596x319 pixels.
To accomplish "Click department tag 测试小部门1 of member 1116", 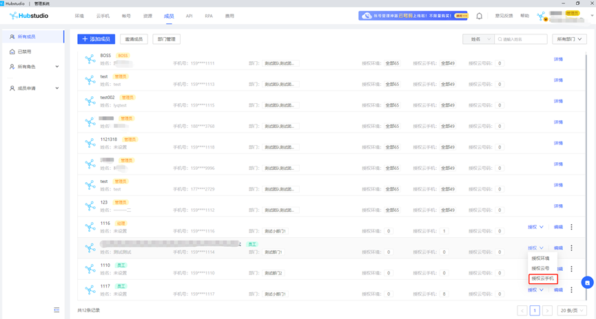I will pos(275,231).
